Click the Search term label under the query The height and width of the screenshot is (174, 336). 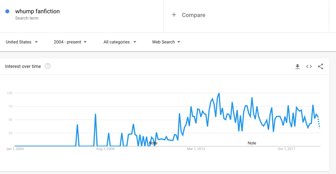tap(27, 18)
